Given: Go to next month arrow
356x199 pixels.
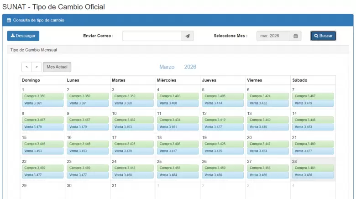Looking at the screenshot, I should 37,67.
